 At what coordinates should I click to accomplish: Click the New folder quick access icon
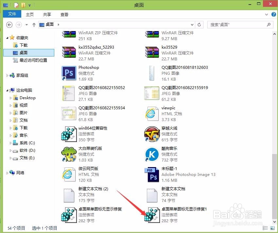click(x=23, y=5)
